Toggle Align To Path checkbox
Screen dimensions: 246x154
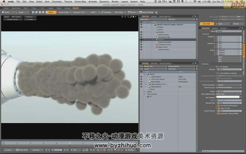click(x=219, y=108)
